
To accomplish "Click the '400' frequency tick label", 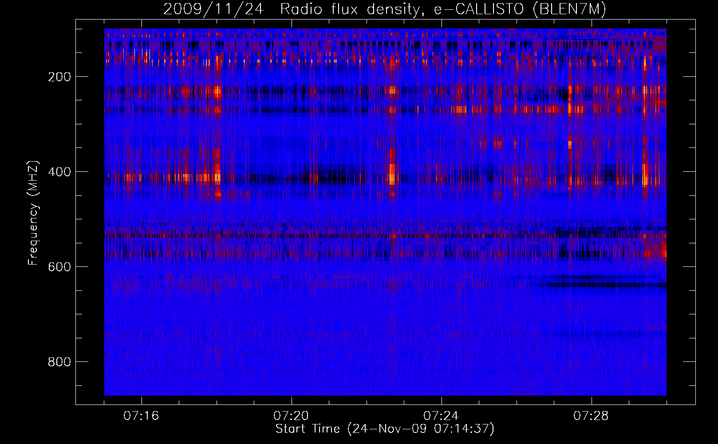I will point(59,172).
